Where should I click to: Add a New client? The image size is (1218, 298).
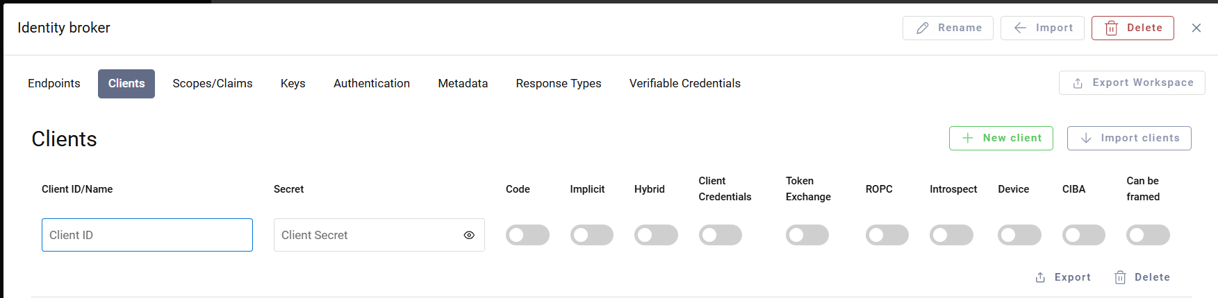1001,138
